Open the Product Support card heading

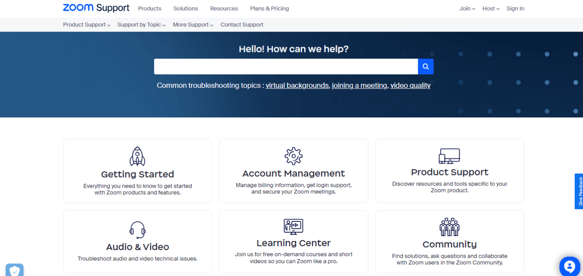click(x=449, y=172)
